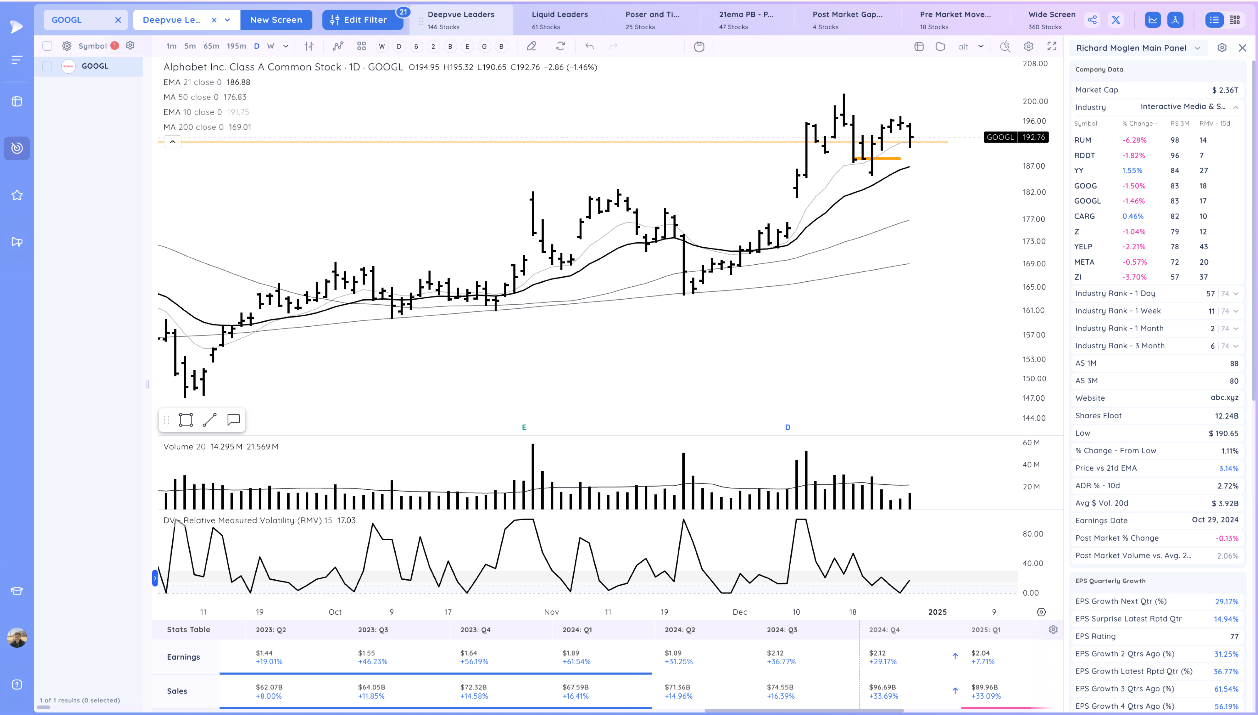The image size is (1258, 715).
Task: Open the Liquid Leaders screen tab
Action: tap(559, 20)
